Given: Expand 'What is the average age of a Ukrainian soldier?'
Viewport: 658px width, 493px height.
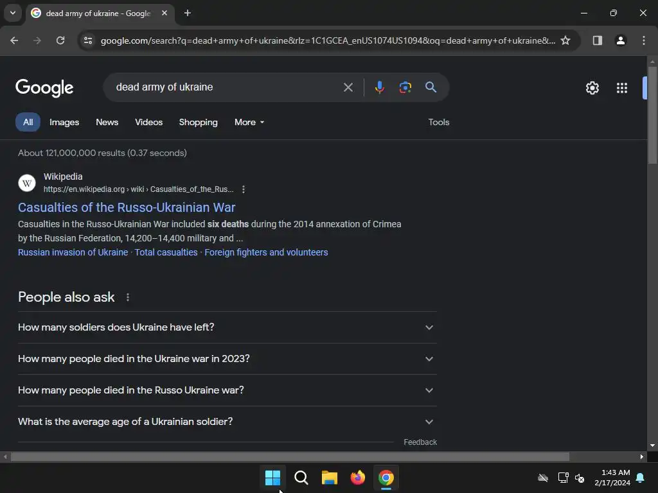Looking at the screenshot, I should (227, 422).
